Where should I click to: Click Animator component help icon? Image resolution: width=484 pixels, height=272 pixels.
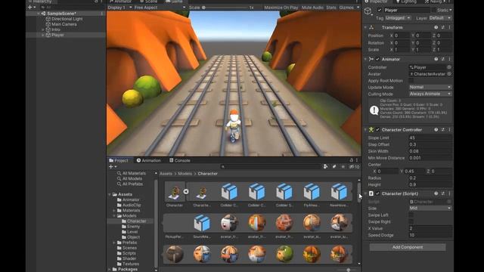point(436,59)
